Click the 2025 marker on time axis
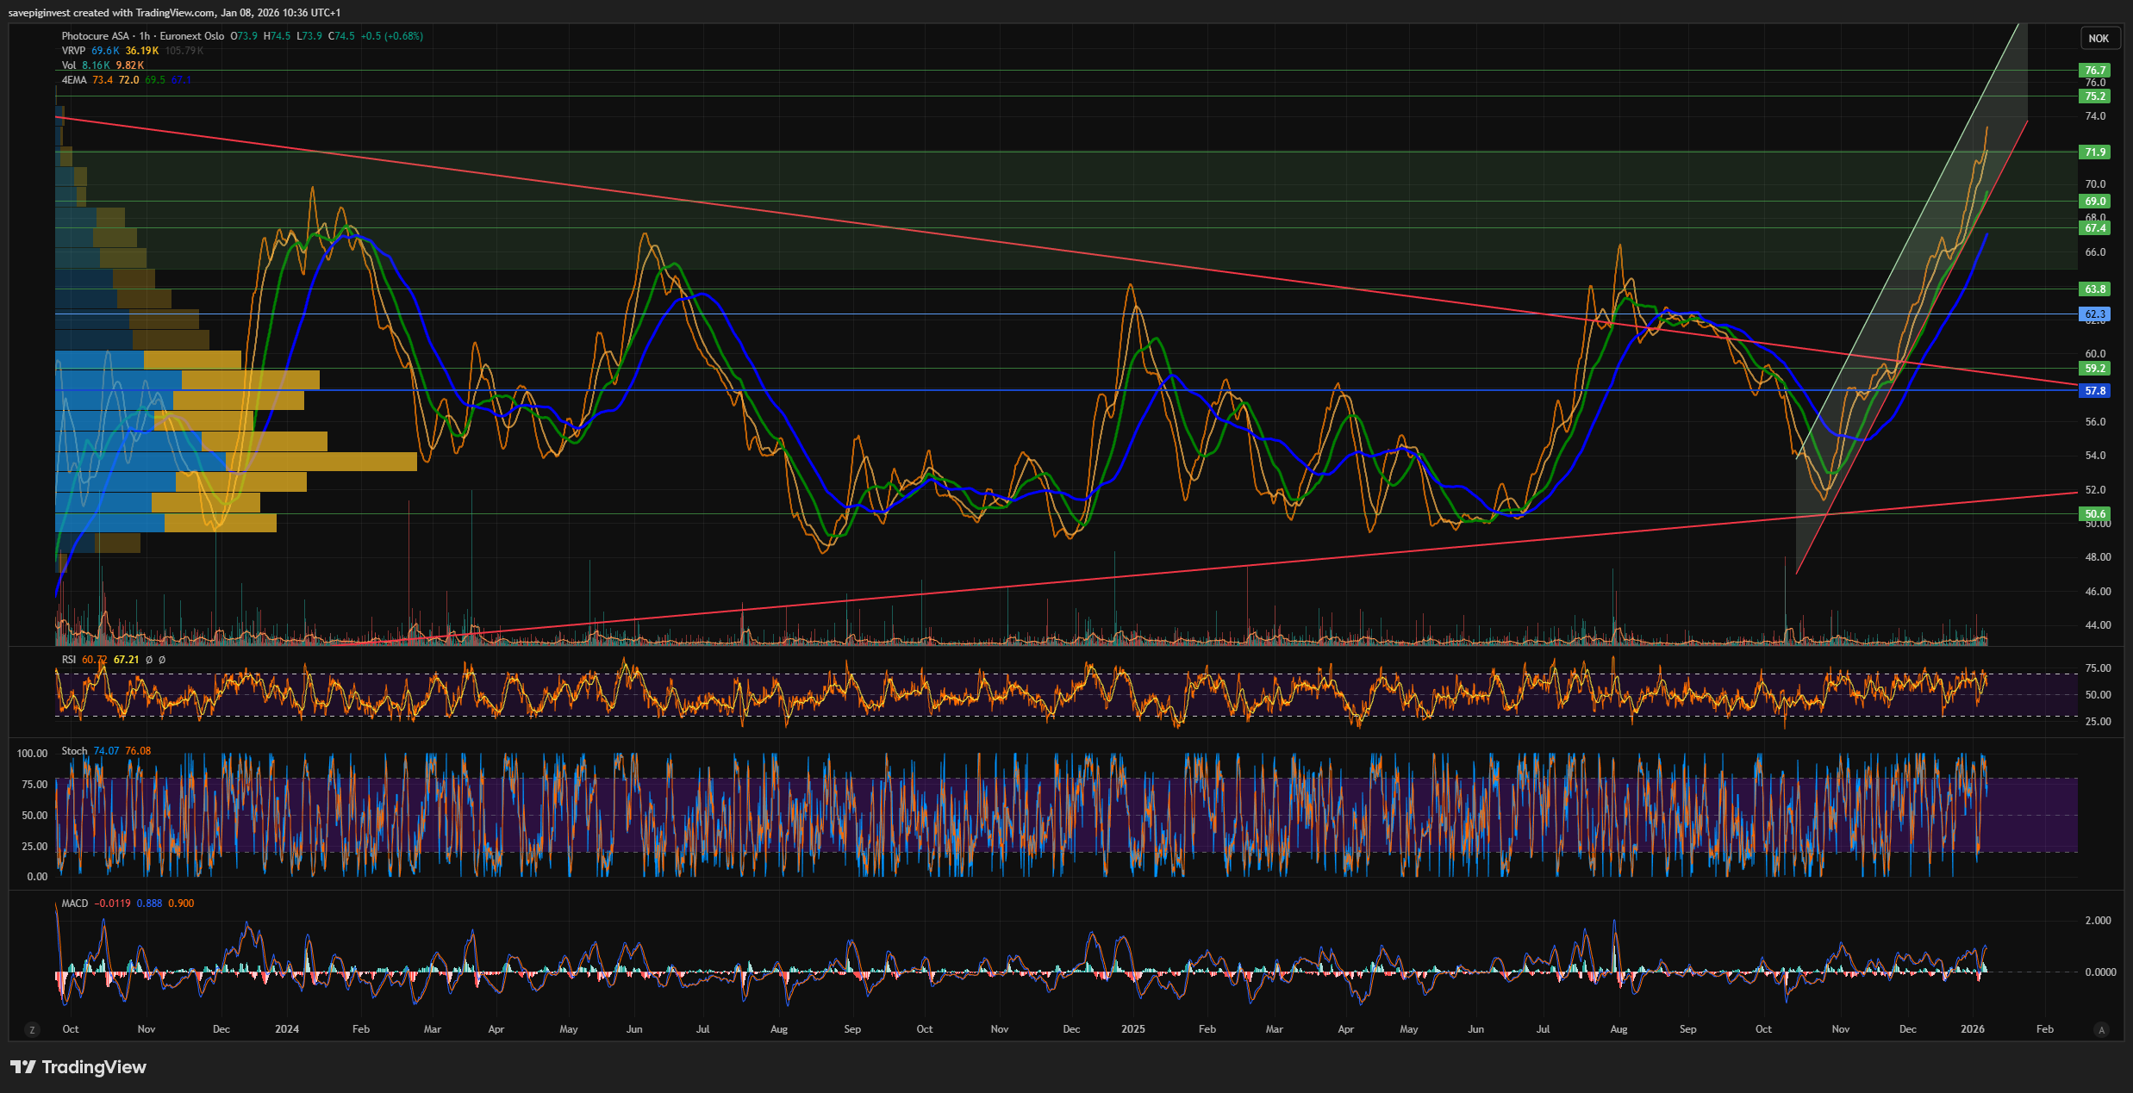 (1132, 1029)
